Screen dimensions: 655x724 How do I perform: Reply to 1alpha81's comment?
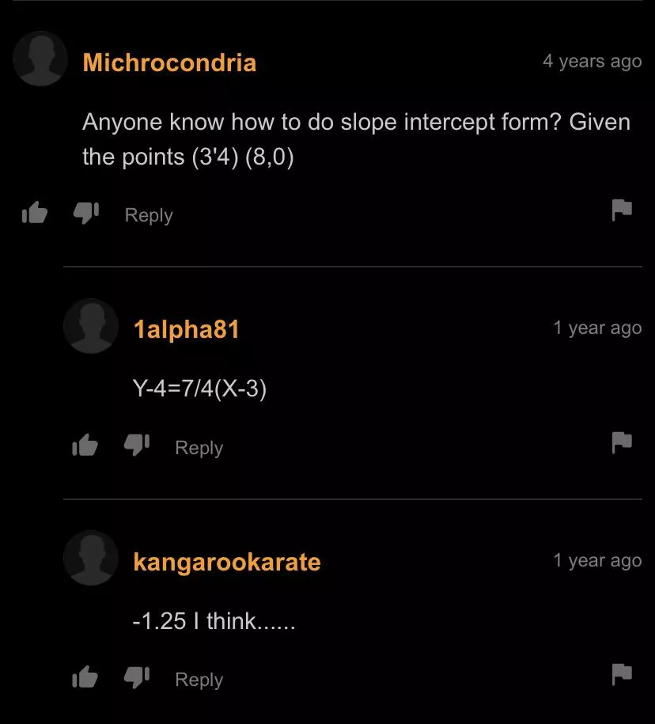coord(199,448)
